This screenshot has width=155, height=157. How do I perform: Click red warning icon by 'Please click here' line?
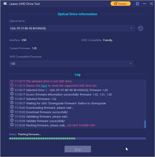tap(12, 85)
